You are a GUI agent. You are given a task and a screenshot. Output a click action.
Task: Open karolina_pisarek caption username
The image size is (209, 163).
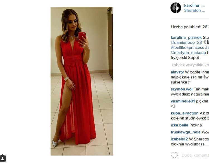(186, 37)
